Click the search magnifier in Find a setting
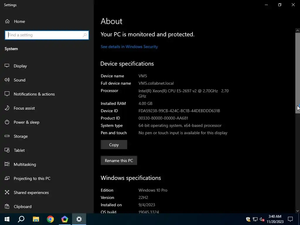The height and width of the screenshot is (225, 300). (x=85, y=35)
